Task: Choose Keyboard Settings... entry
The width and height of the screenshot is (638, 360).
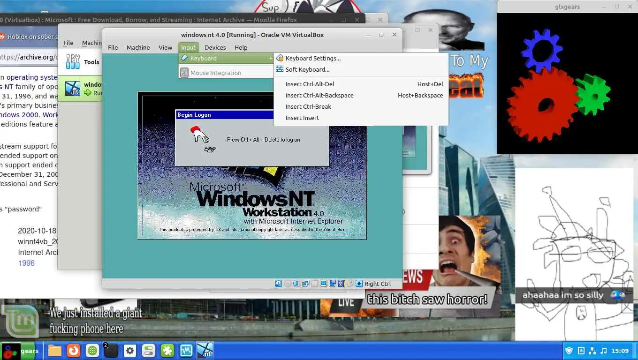Action: pyautogui.click(x=361, y=58)
